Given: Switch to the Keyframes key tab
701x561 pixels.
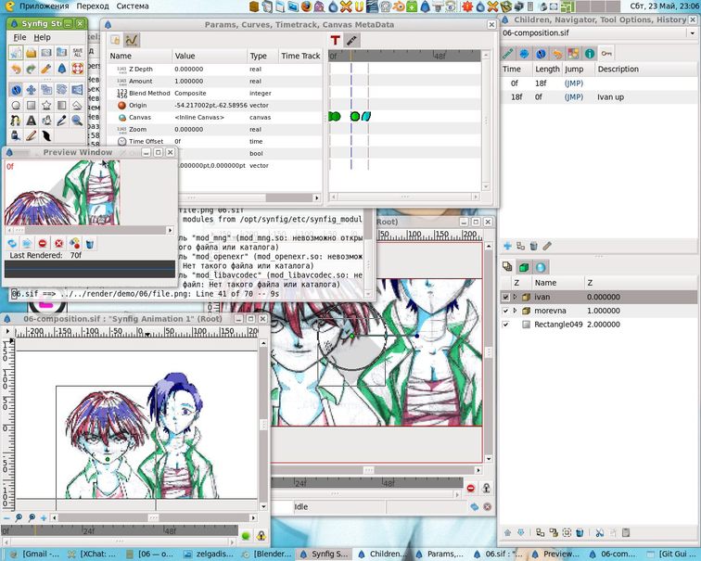Looking at the screenshot, I should pos(606,54).
